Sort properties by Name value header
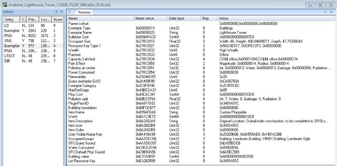The height and width of the screenshot is (166, 337). click(x=151, y=19)
